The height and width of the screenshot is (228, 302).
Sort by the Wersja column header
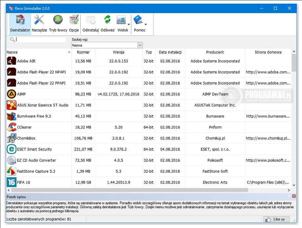pyautogui.click(x=119, y=52)
